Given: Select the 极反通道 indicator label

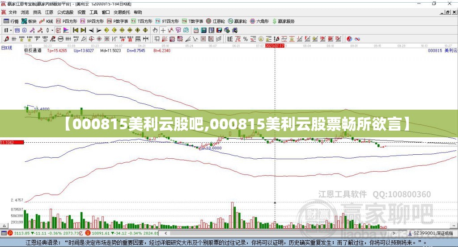Looking at the screenshot, I should (33, 51).
